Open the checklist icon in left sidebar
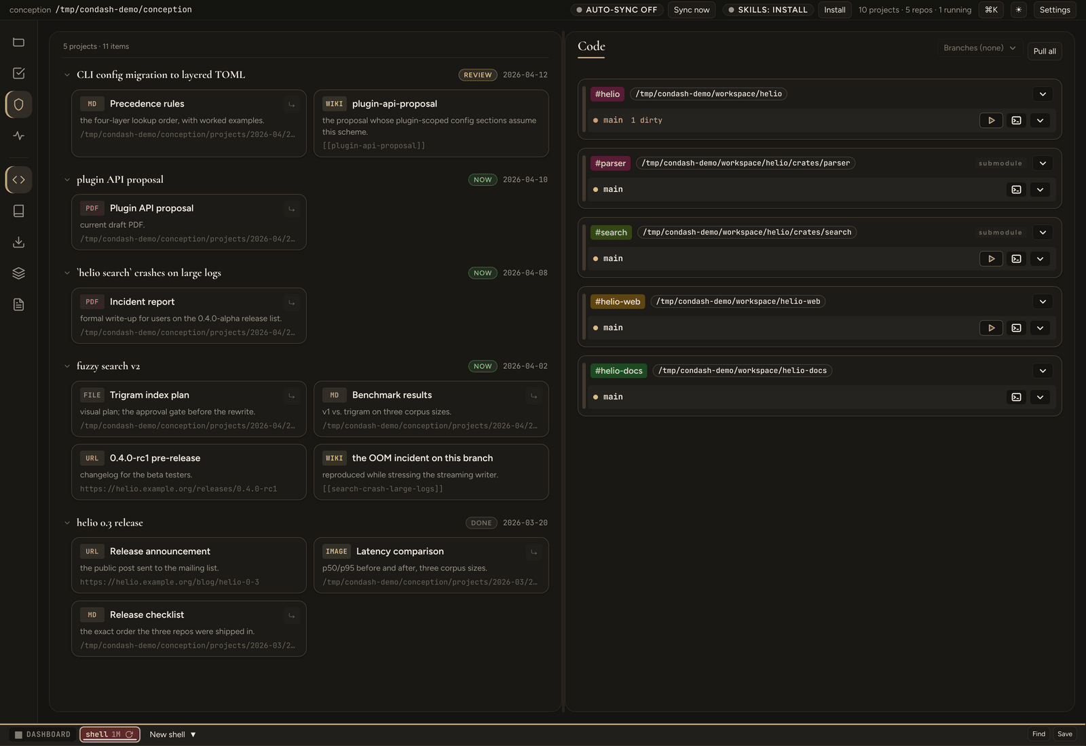 [x=18, y=73]
